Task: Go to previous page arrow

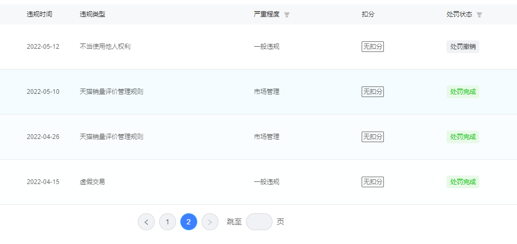Action: (146, 222)
